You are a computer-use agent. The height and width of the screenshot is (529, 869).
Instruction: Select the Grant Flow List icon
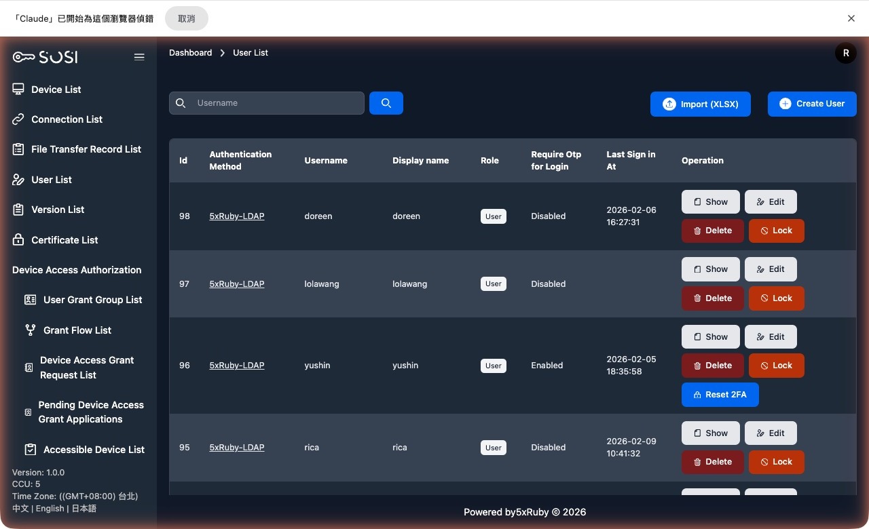coord(30,330)
